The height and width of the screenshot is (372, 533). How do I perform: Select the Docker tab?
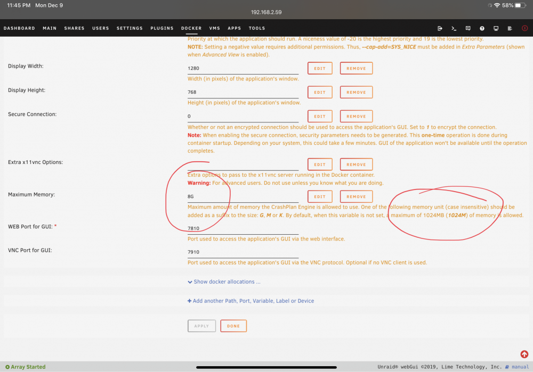191,28
